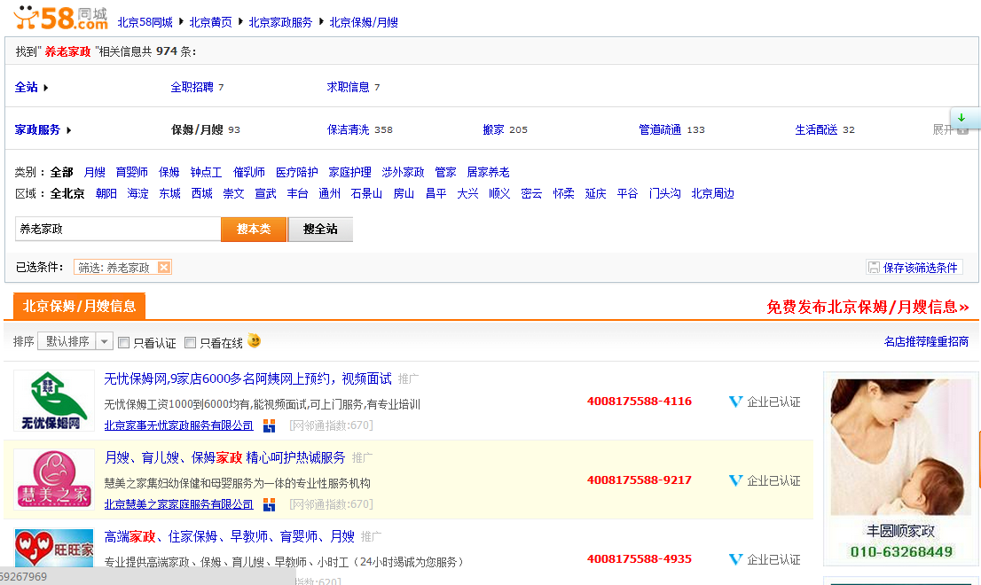This screenshot has height=585, width=981.
Task: Click the 搜全站 search button
Action: 320,229
